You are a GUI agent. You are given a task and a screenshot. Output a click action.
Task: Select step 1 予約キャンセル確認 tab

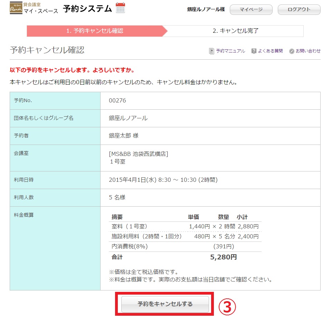click(95, 31)
